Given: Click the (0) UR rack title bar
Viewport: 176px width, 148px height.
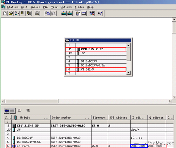Looking at the screenshot, I should pos(98,40).
